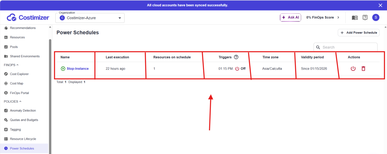
Task: Collapse the FINOPS section
Action: pyautogui.click(x=11, y=65)
